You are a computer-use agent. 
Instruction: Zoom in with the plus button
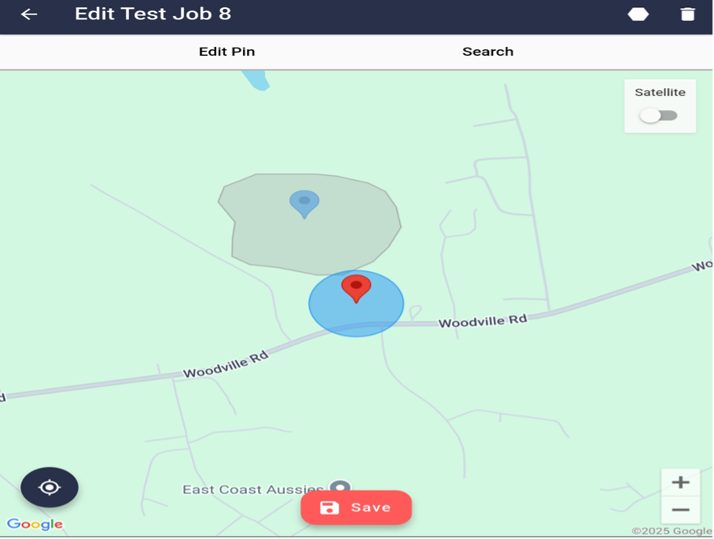pyautogui.click(x=680, y=483)
